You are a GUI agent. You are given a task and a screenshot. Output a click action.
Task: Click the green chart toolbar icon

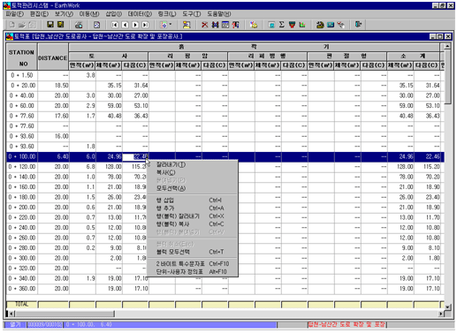[302, 25]
